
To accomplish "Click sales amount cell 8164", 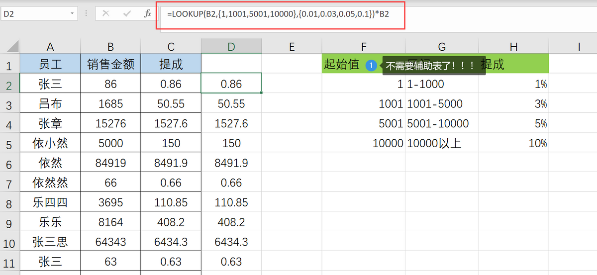I will click(110, 222).
